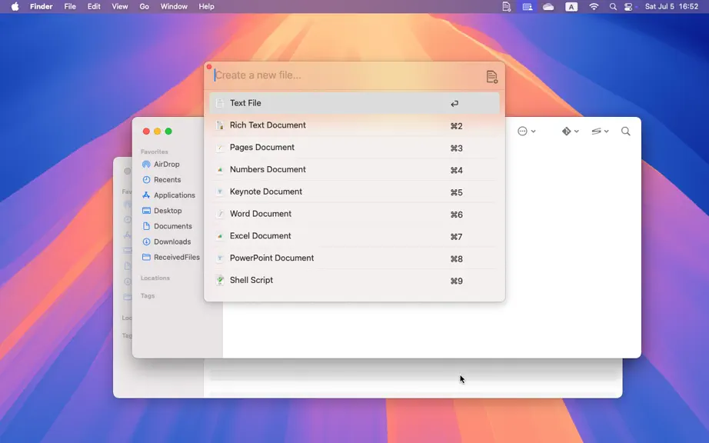Image resolution: width=709 pixels, height=443 pixels.
Task: Open the input source A indicator
Action: (x=571, y=7)
